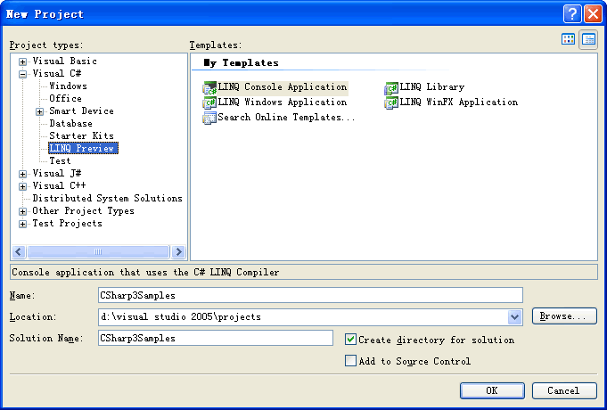Select Windows under Visual C#
This screenshot has height=410, width=607.
68,86
